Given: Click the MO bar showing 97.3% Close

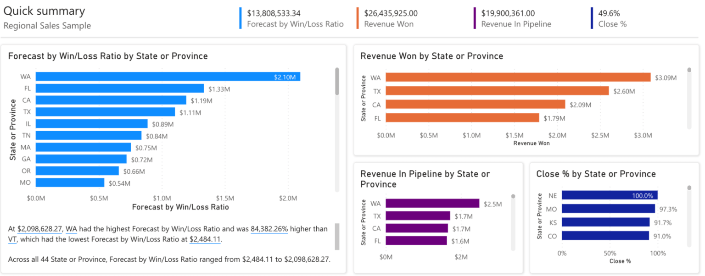Looking at the screenshot, I should coord(608,209).
